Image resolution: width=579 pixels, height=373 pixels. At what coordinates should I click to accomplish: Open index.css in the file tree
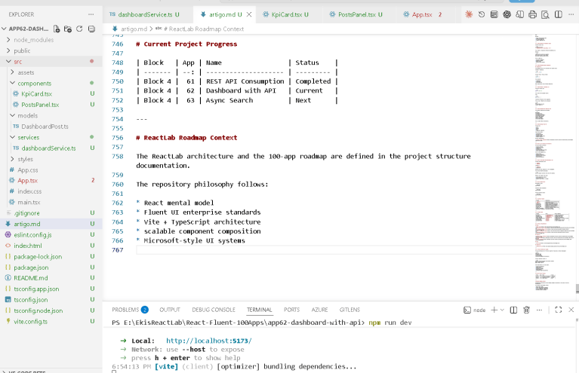click(x=29, y=191)
